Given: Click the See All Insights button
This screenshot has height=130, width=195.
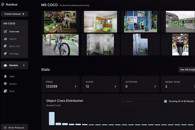Looking at the screenshot, I should (x=187, y=70).
